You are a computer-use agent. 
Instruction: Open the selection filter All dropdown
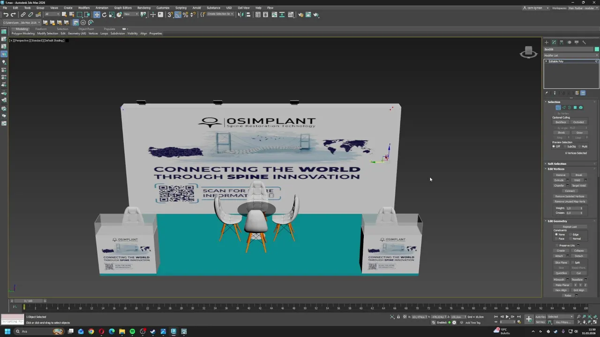pos(52,15)
